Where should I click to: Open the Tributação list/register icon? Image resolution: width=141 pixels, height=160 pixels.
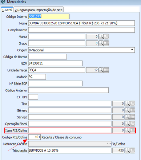[x=133, y=151]
